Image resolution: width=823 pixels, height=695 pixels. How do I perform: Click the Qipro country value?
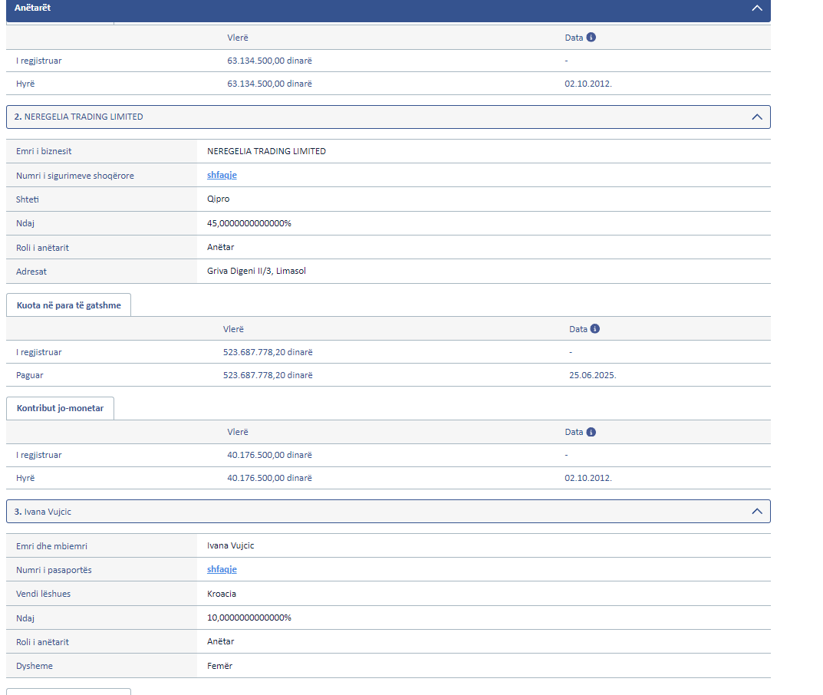219,199
